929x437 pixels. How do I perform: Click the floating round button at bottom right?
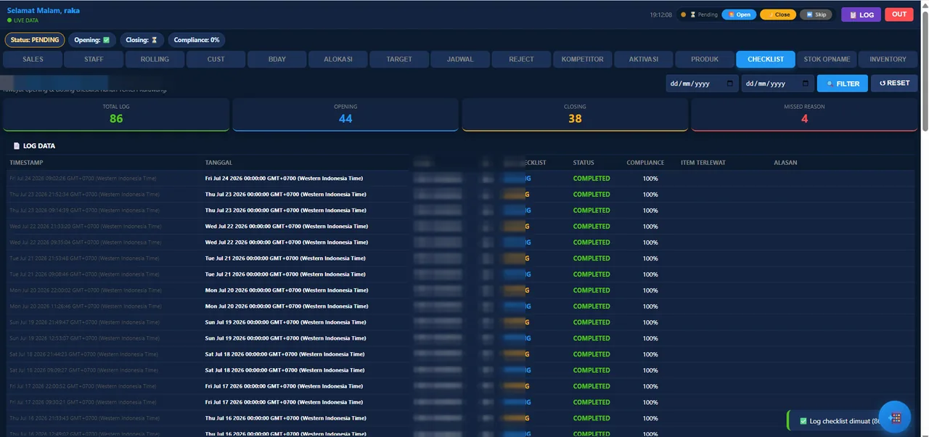click(x=895, y=417)
